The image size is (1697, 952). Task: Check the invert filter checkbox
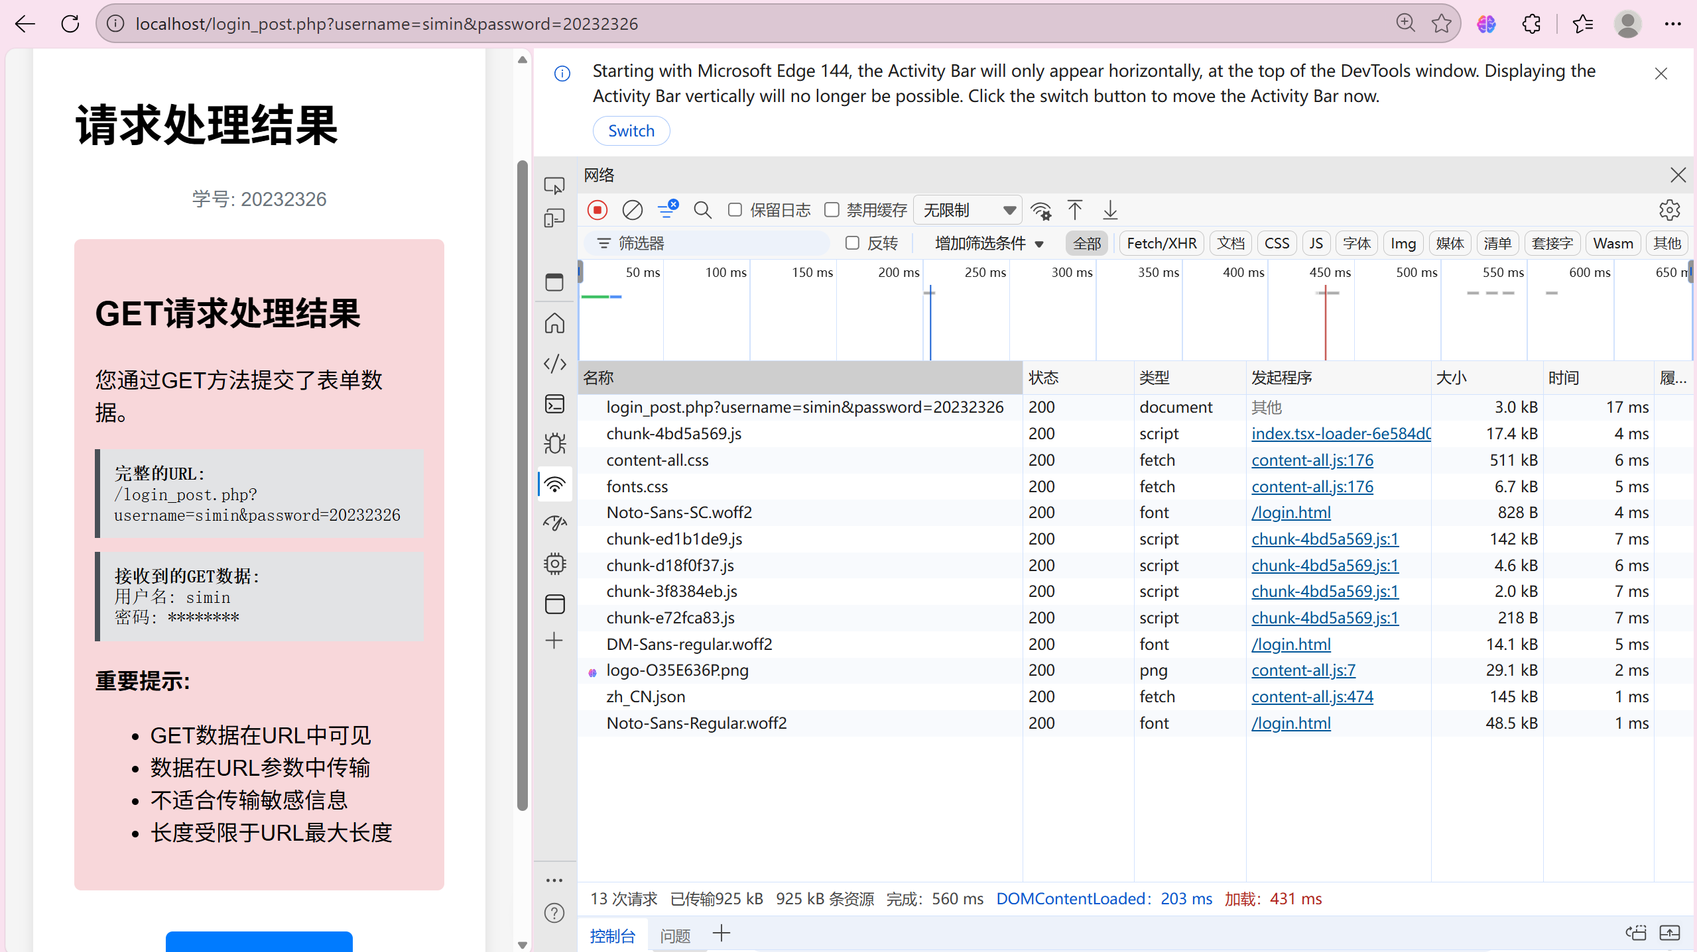click(852, 243)
